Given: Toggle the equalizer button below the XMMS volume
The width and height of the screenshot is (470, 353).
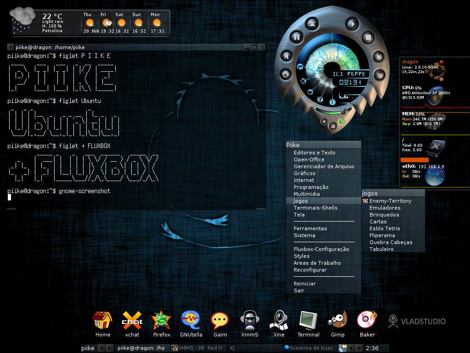Looking at the screenshot, I should [332, 126].
